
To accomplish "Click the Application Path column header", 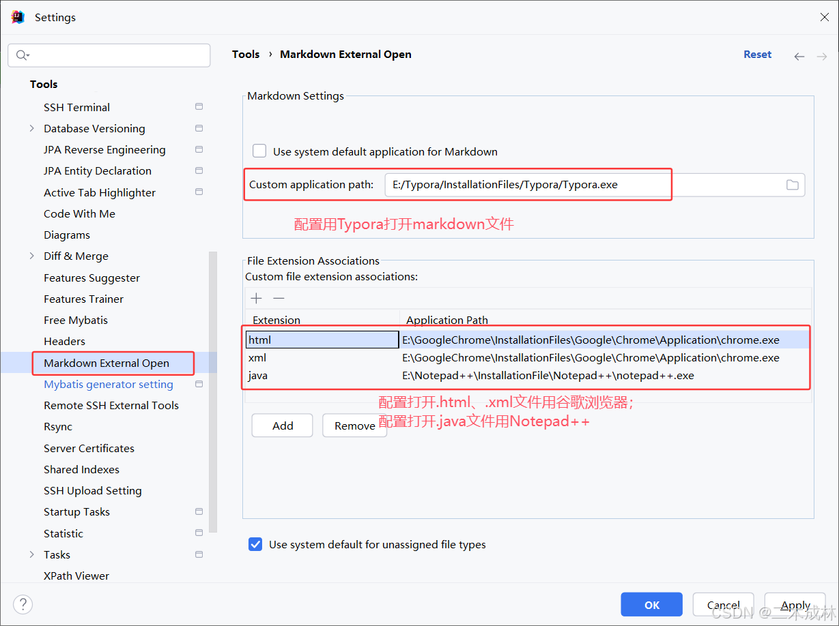I will pos(447,320).
